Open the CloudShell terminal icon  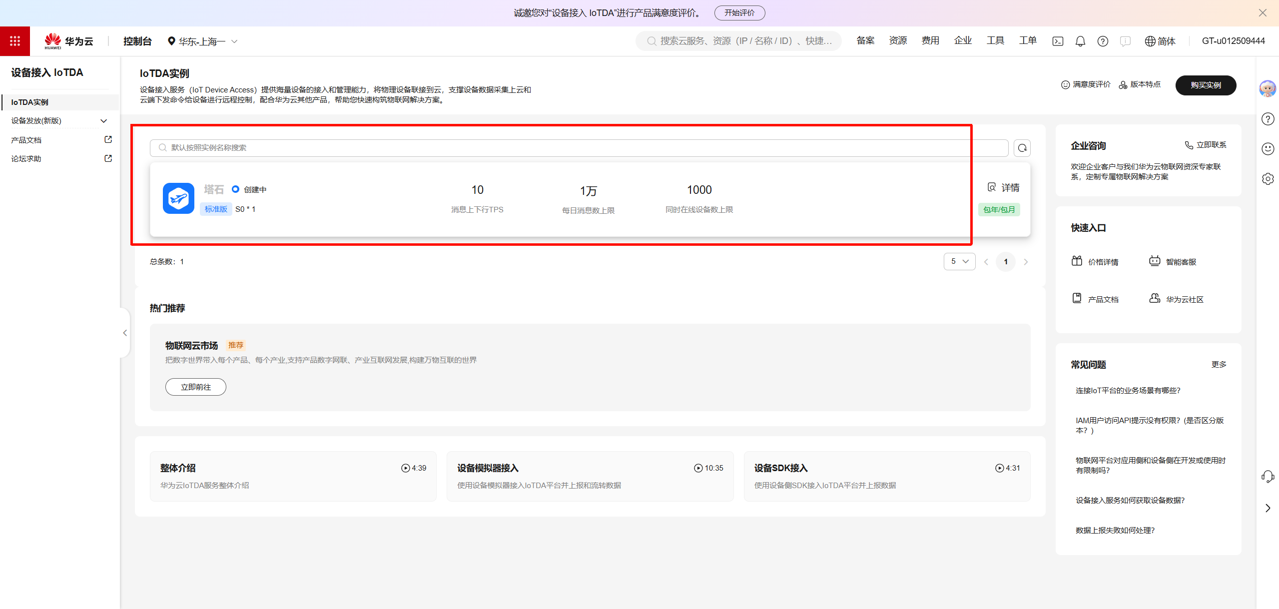coord(1058,41)
